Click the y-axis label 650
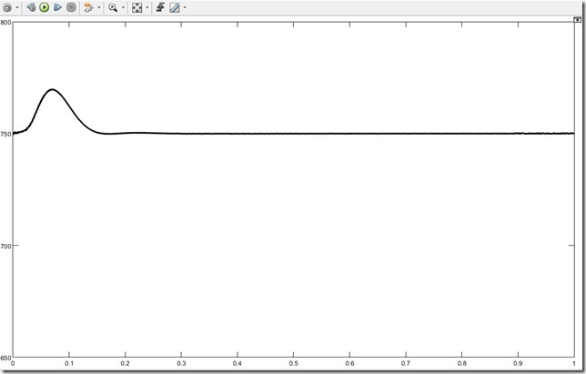Viewport: 586px width, 374px height. point(5,359)
